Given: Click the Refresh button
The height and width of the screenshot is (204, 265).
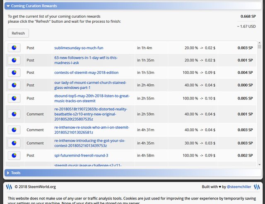Looking at the screenshot, I should tap(18, 33).
